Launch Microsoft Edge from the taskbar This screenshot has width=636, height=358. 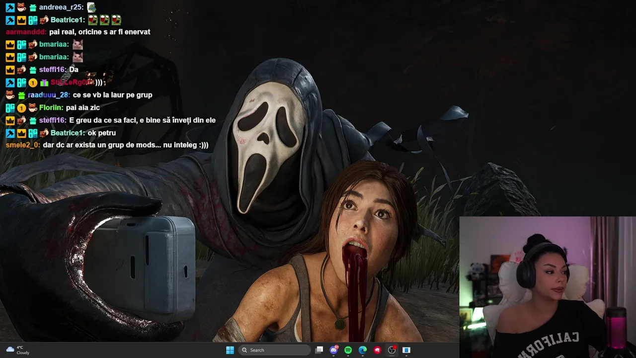(363, 350)
